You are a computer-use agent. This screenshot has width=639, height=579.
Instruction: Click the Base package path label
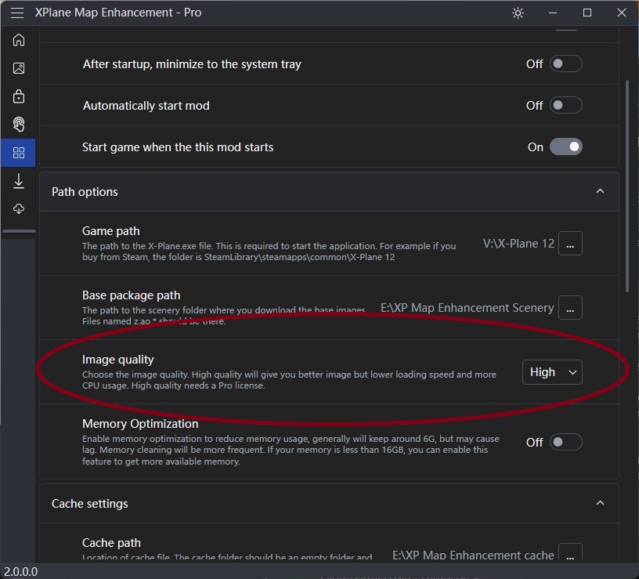pos(132,295)
